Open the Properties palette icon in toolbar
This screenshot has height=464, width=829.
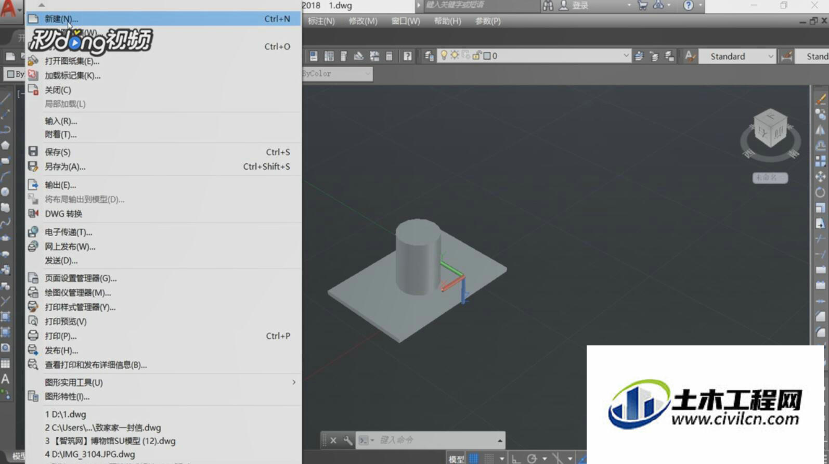click(314, 56)
